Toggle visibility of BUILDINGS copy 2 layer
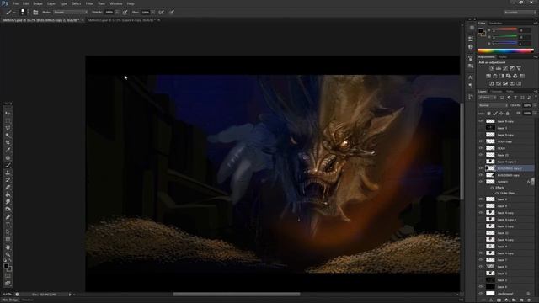539x303 pixels. pyautogui.click(x=481, y=168)
